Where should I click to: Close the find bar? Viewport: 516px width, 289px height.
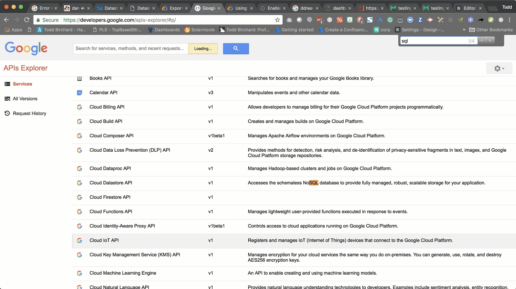point(499,41)
